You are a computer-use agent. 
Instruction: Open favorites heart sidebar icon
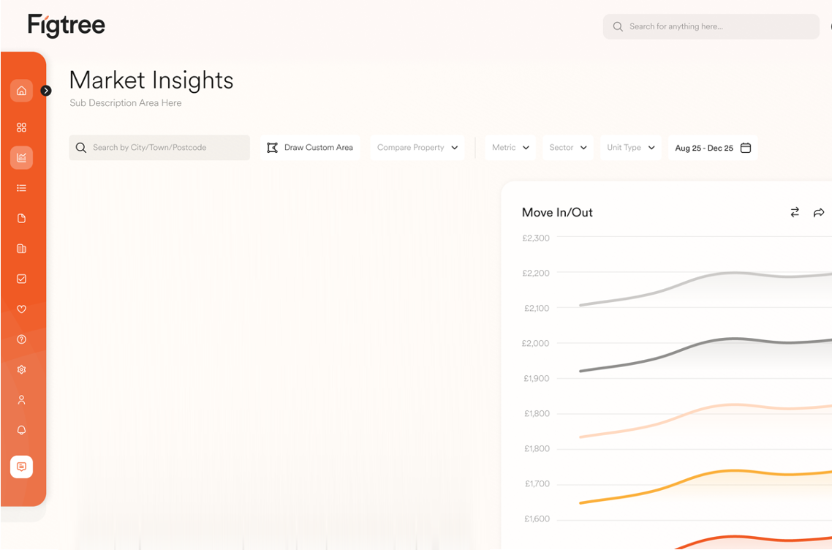tap(21, 309)
